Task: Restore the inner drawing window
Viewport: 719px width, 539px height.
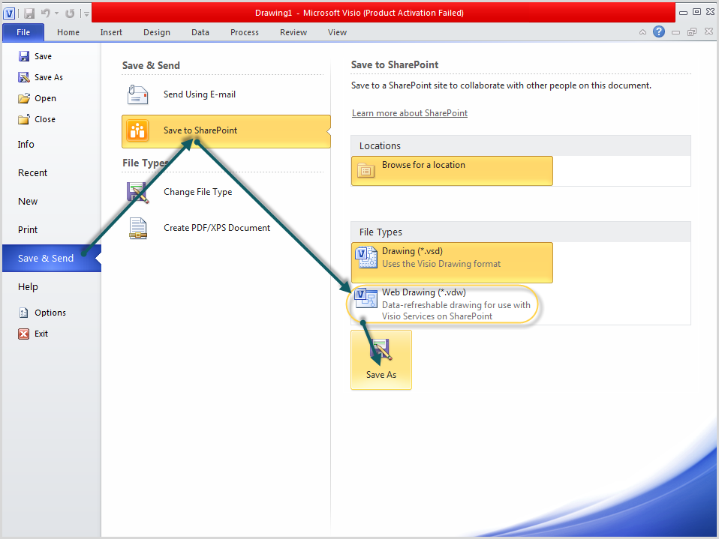Action: click(692, 31)
